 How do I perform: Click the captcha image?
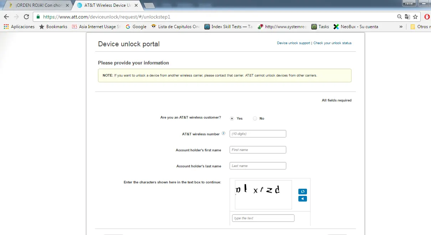coord(263,195)
